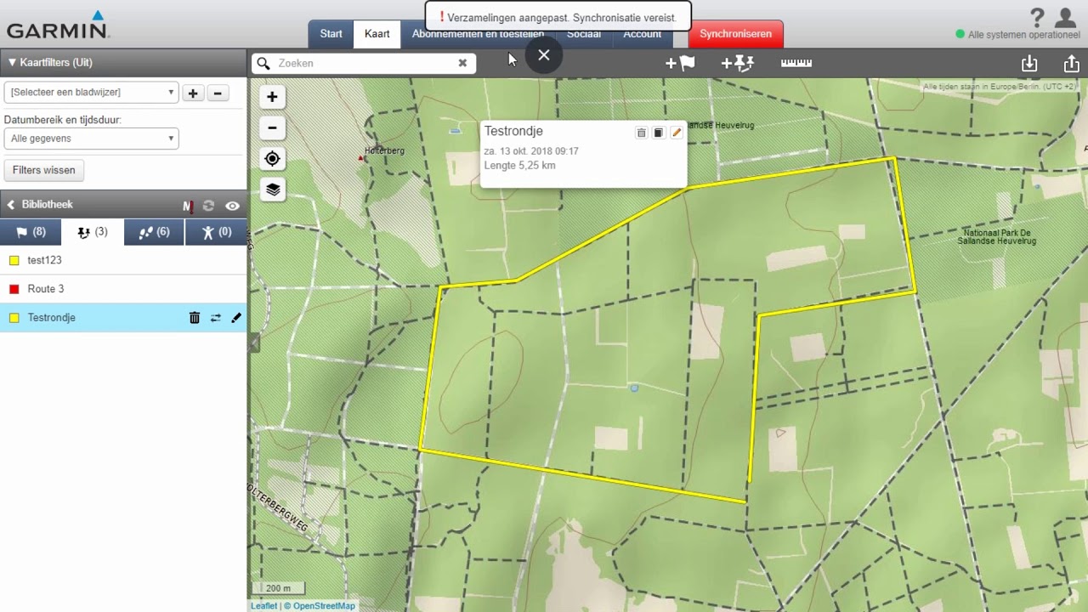Open the Account tab
The width and height of the screenshot is (1088, 612).
coord(642,34)
